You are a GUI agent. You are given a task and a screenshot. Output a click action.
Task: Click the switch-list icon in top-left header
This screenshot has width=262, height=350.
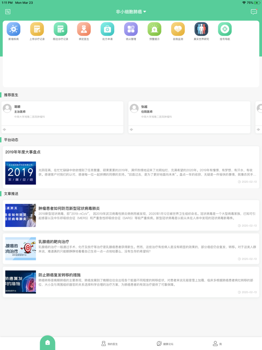[8, 11]
